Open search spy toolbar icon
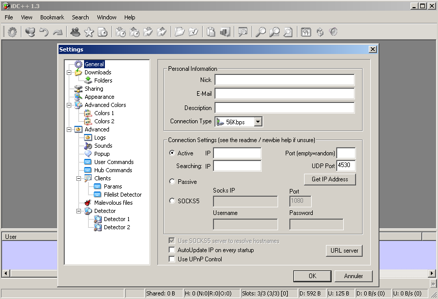 (243, 32)
